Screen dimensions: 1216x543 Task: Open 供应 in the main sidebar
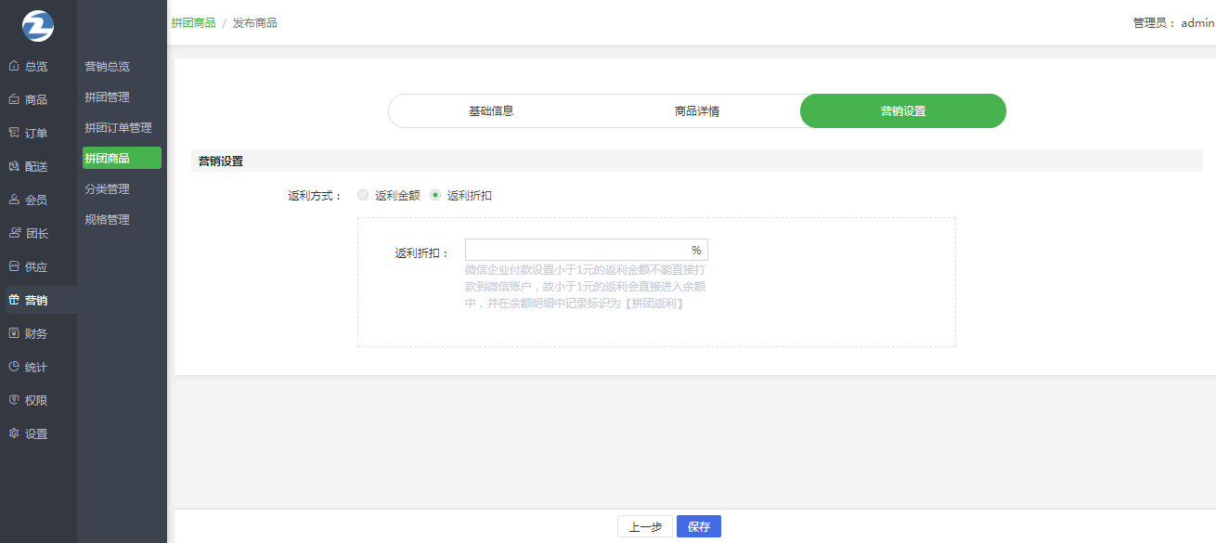pos(38,267)
